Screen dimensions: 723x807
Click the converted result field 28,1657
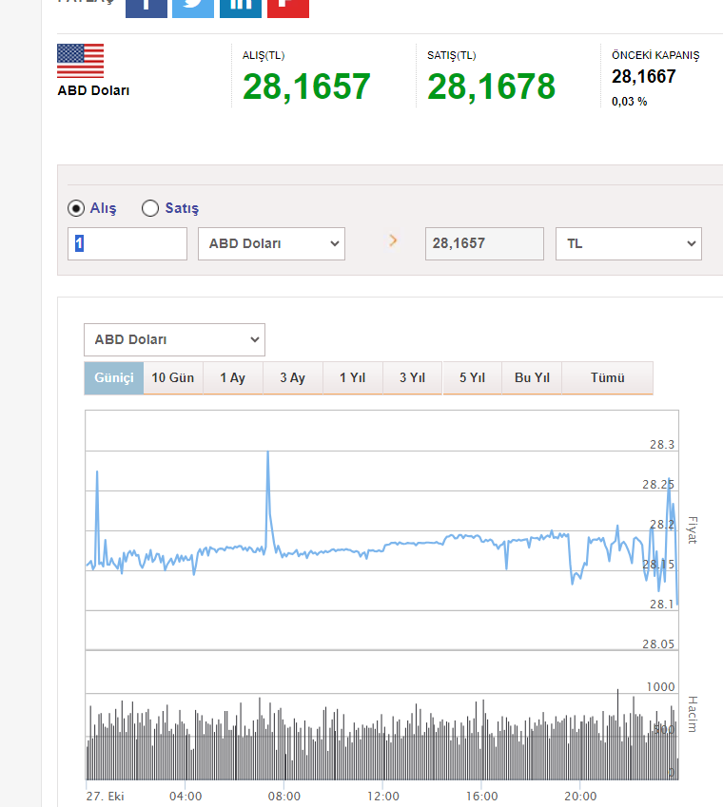484,243
